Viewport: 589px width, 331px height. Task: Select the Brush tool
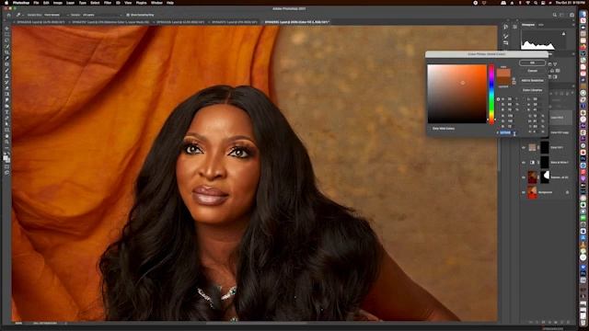tap(6, 70)
